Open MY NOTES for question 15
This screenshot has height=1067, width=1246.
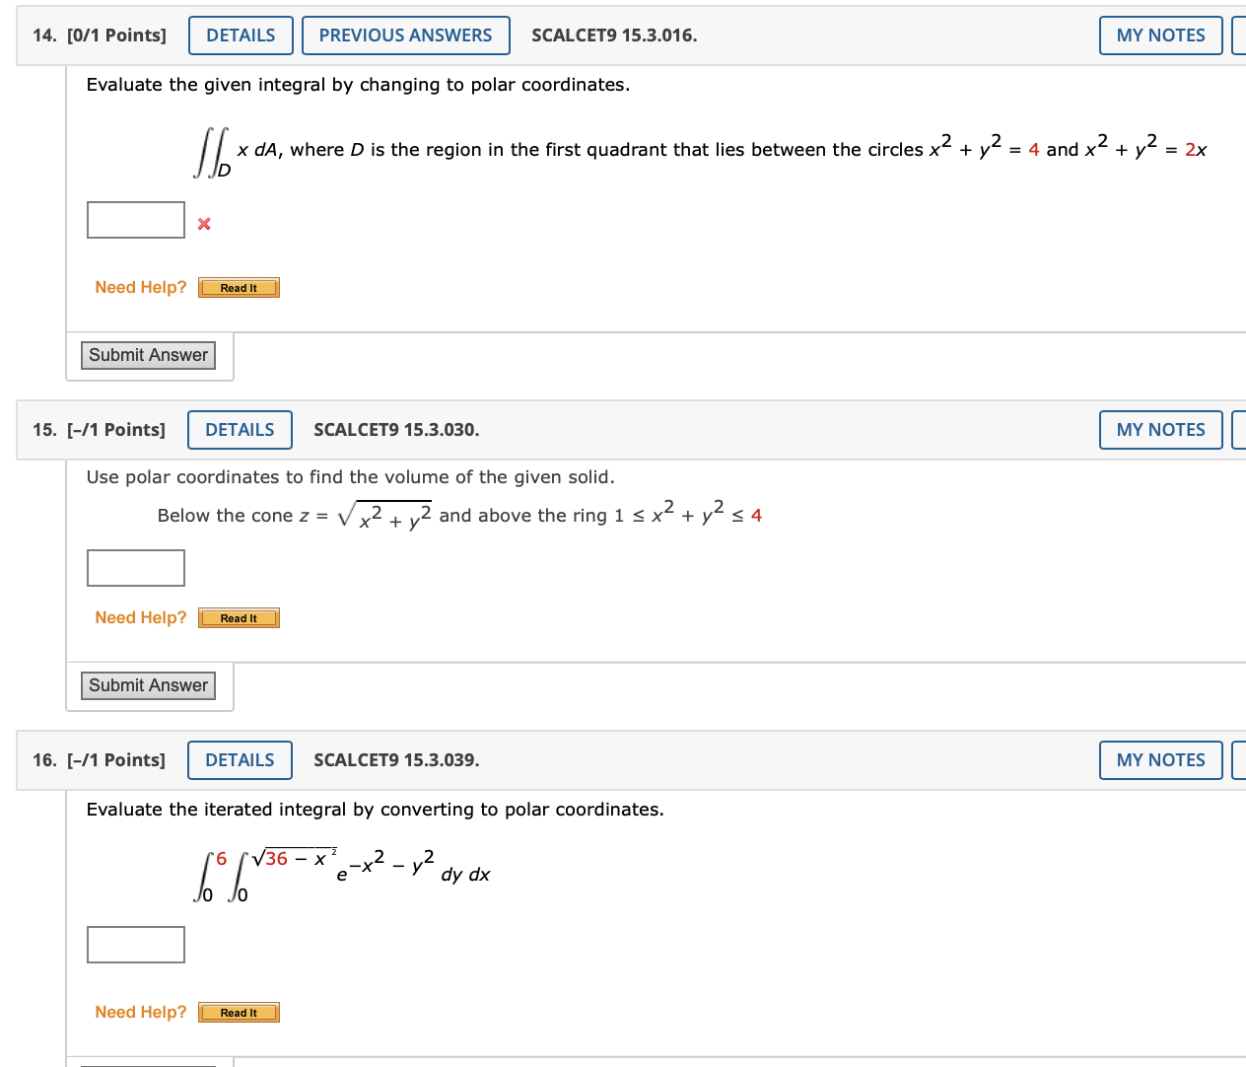[x=1160, y=430]
